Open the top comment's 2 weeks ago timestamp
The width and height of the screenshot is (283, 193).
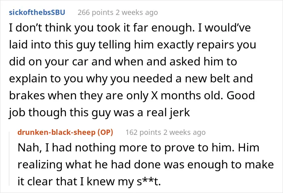click(x=137, y=13)
